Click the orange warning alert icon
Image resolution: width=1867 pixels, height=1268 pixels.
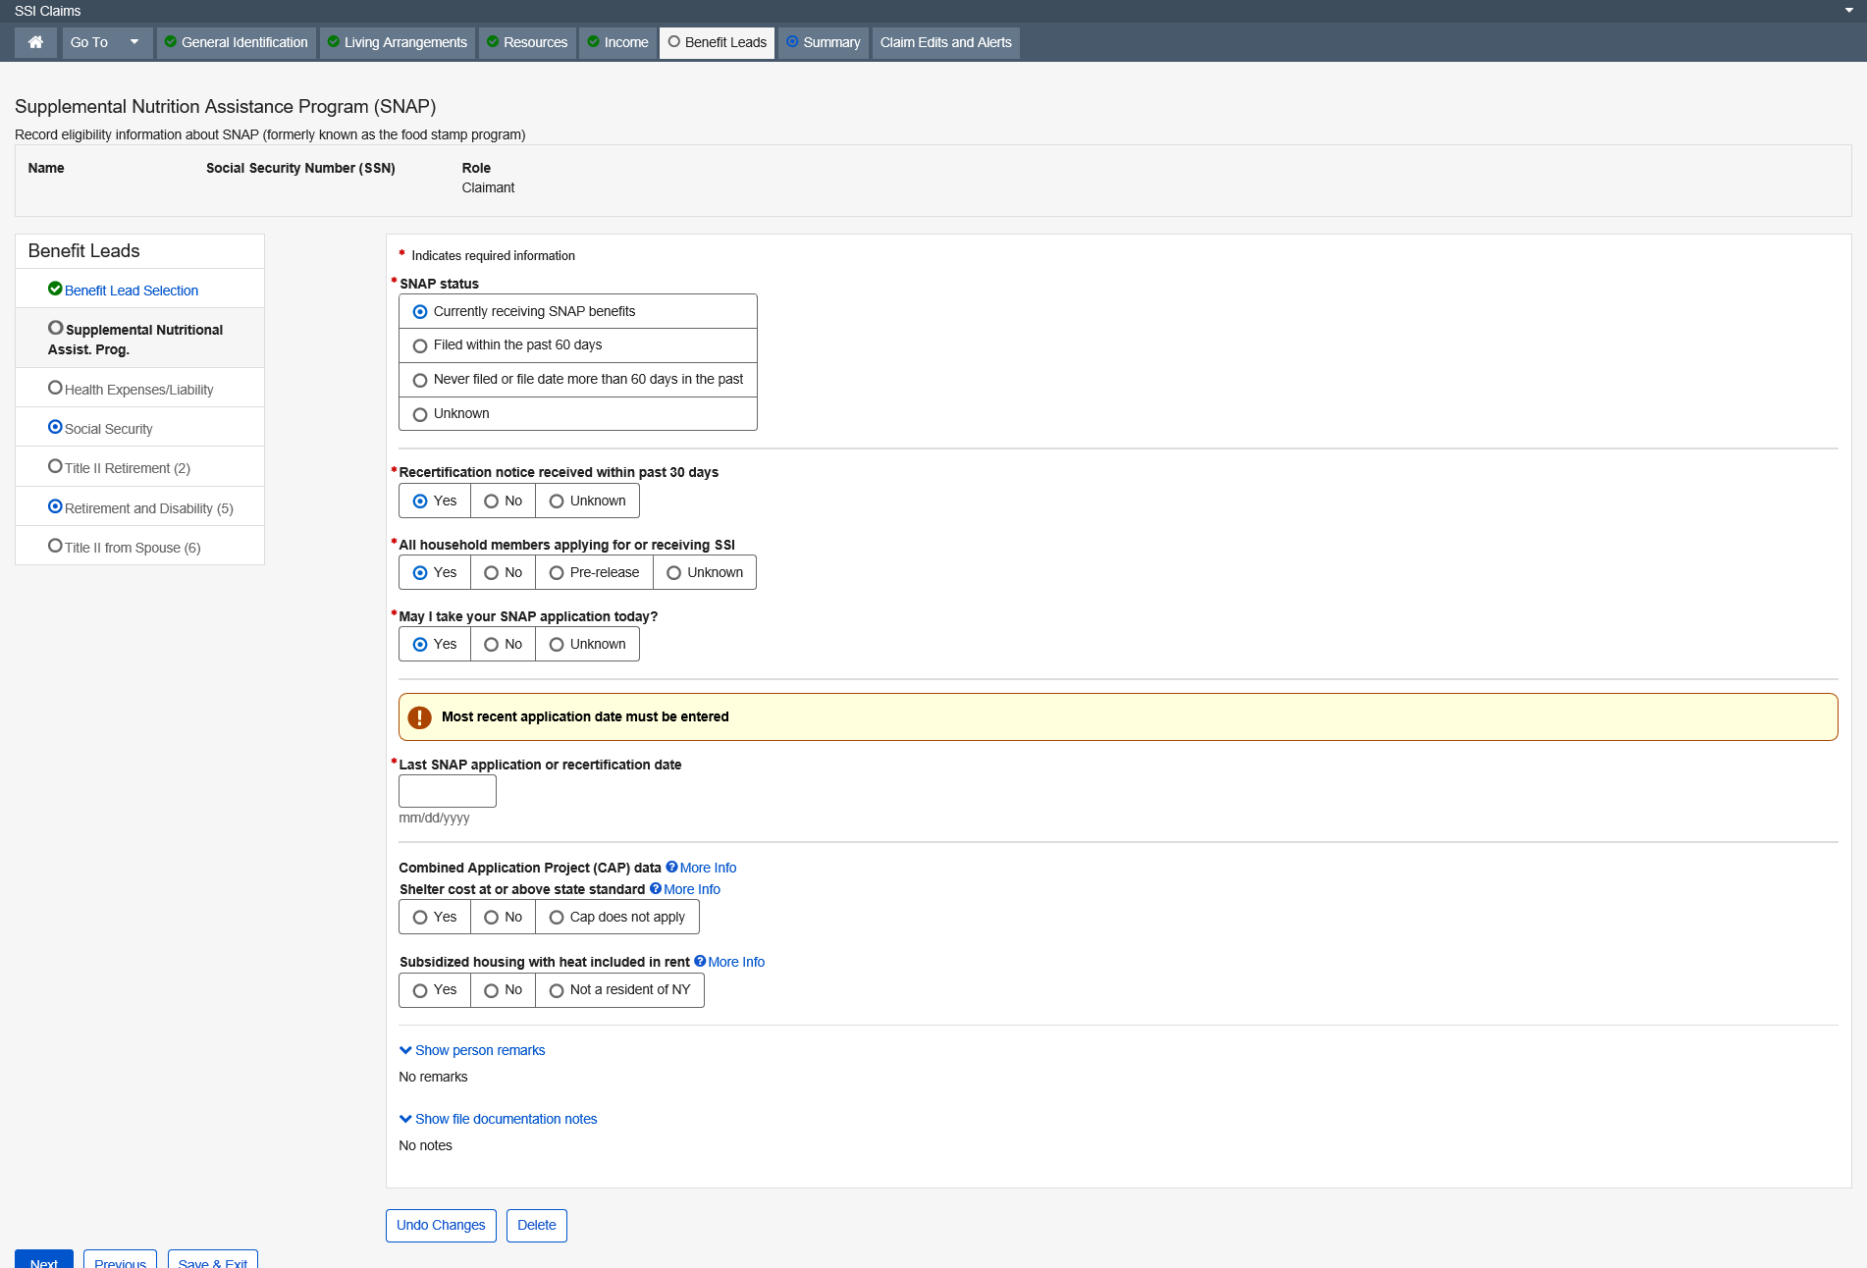pyautogui.click(x=419, y=717)
